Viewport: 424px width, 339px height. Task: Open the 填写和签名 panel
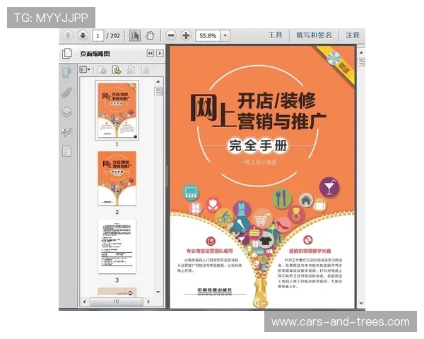[x=314, y=35]
